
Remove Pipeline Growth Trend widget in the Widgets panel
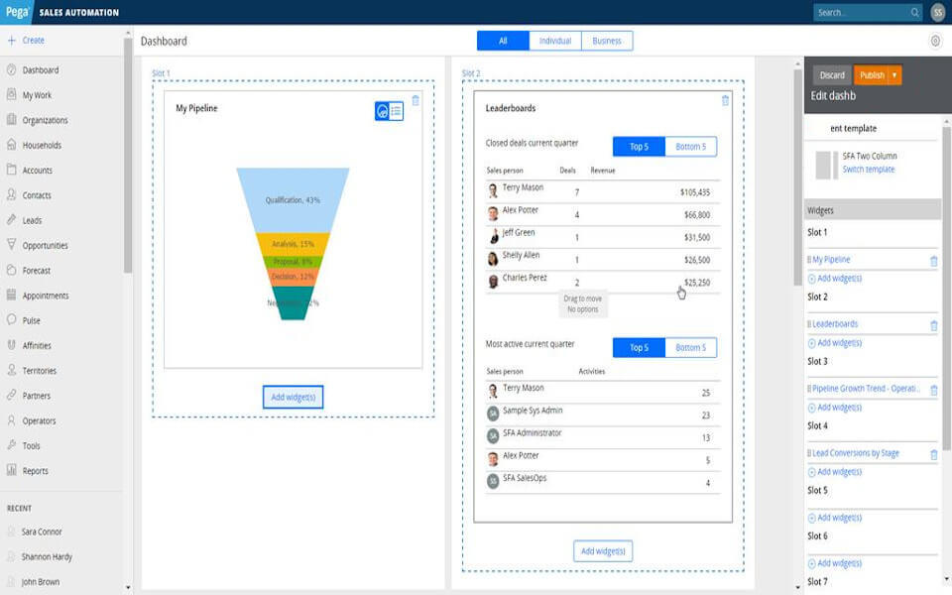pos(934,390)
